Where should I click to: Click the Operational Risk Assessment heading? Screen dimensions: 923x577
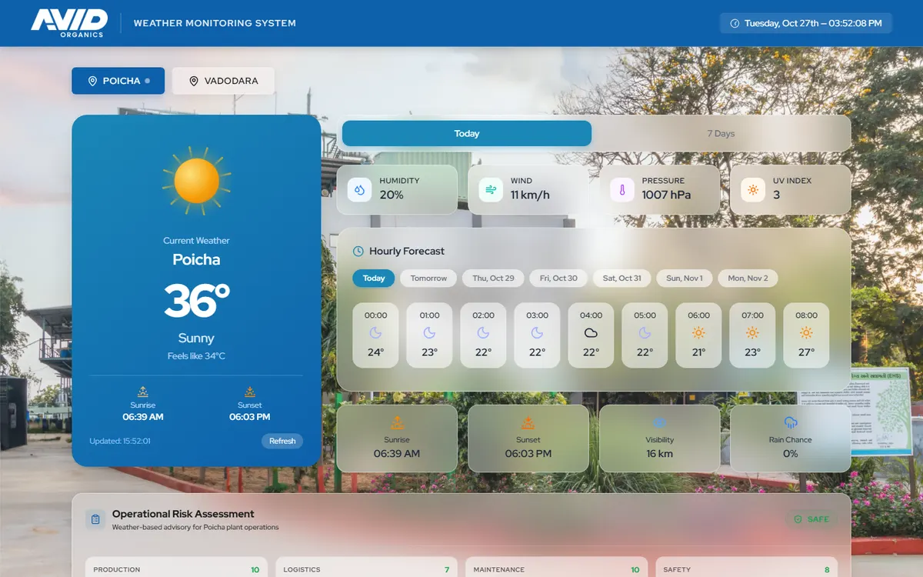[x=183, y=514]
